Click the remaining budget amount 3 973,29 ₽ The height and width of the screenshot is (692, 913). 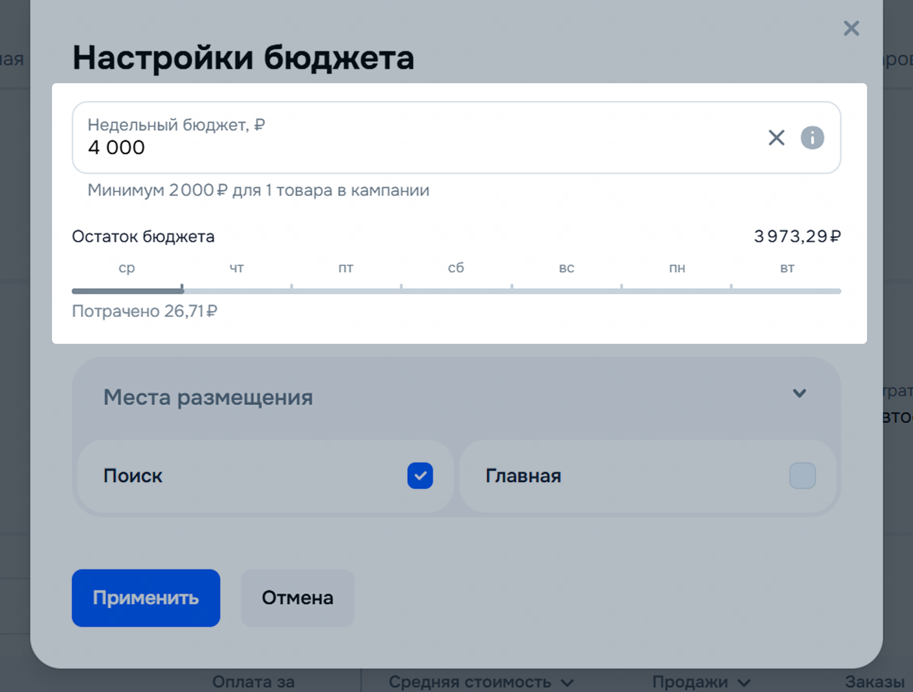(x=797, y=237)
